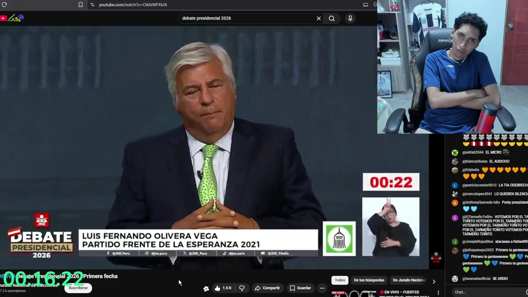Bookmark this page using the bookmark icon
The width and height of the screenshot is (528, 297).
(x=80, y=5)
